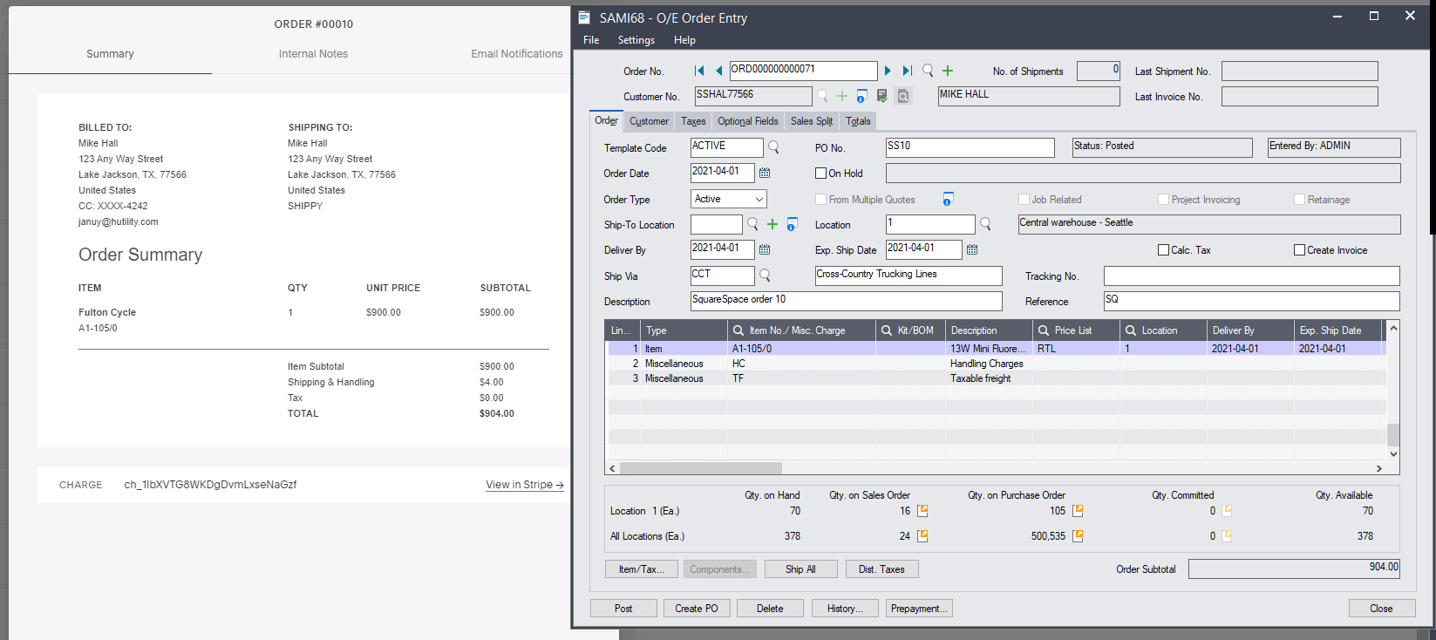Viewport: 1436px width, 640px height.
Task: Click the Create PO button
Action: coord(696,609)
